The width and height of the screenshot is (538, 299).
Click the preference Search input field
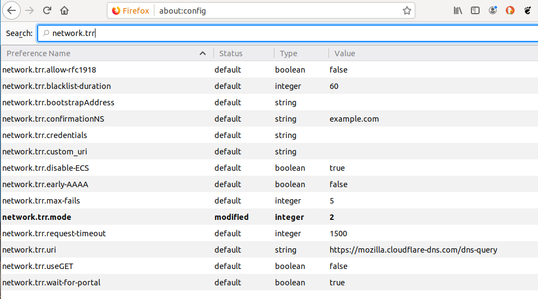pyautogui.click(x=284, y=33)
